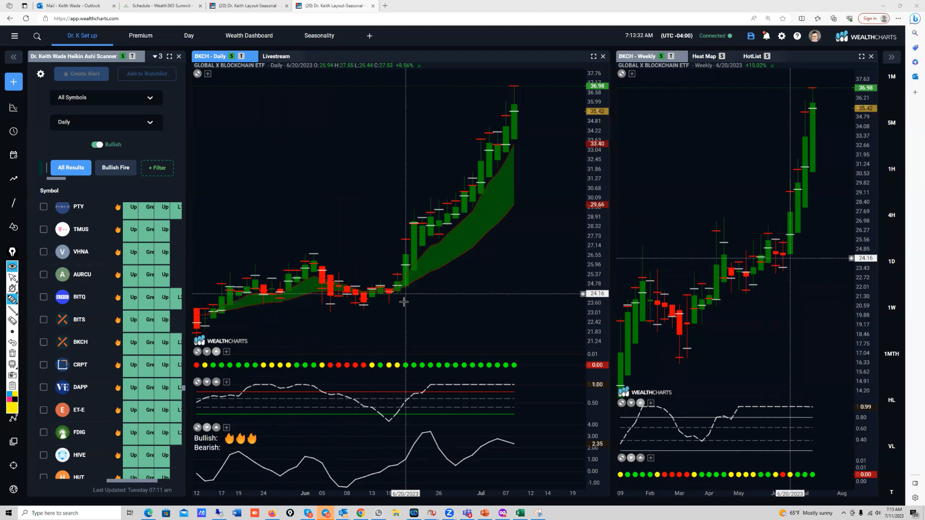Add pane plus icon on weekly chart
The width and height of the screenshot is (925, 520).
[632, 74]
